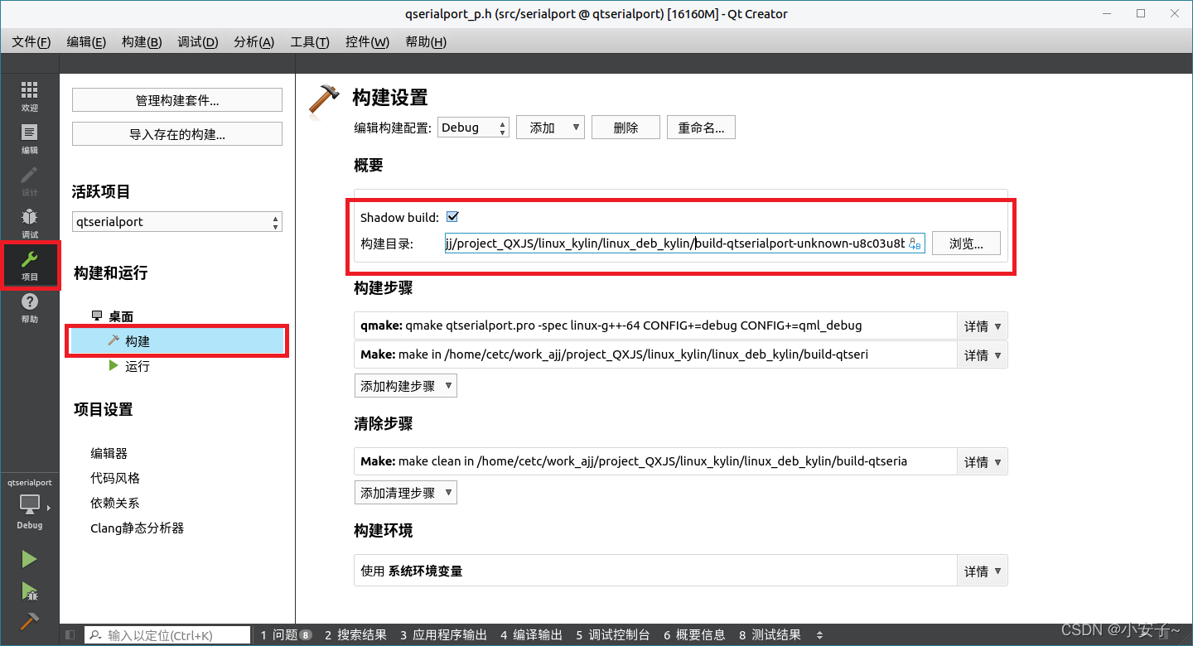
Task: Open the 5 调试控制台 pane
Action: (x=612, y=635)
